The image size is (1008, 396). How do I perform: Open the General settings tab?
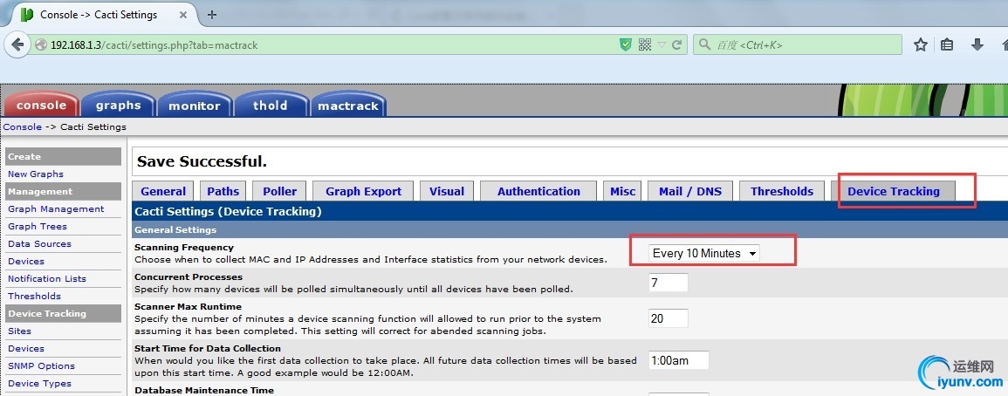163,191
